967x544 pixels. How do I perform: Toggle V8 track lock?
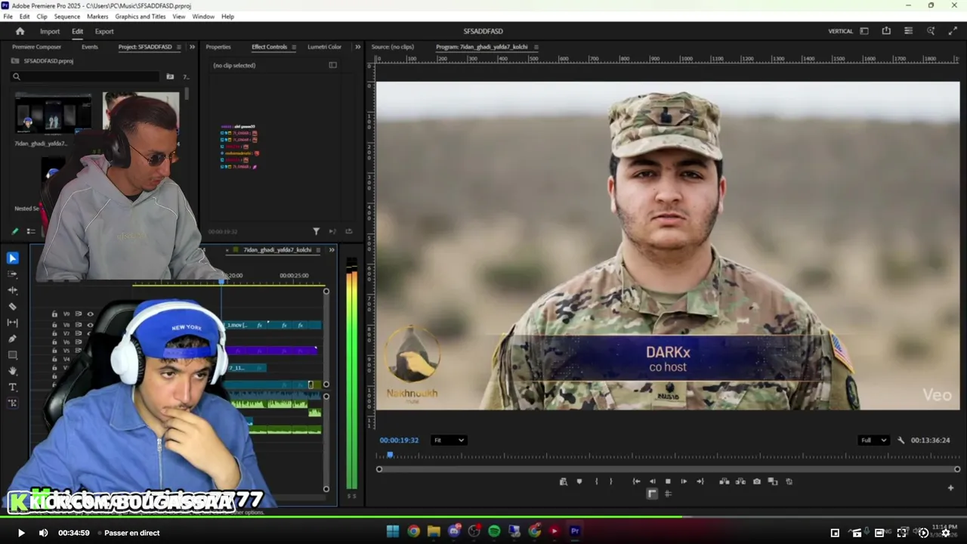[54, 325]
